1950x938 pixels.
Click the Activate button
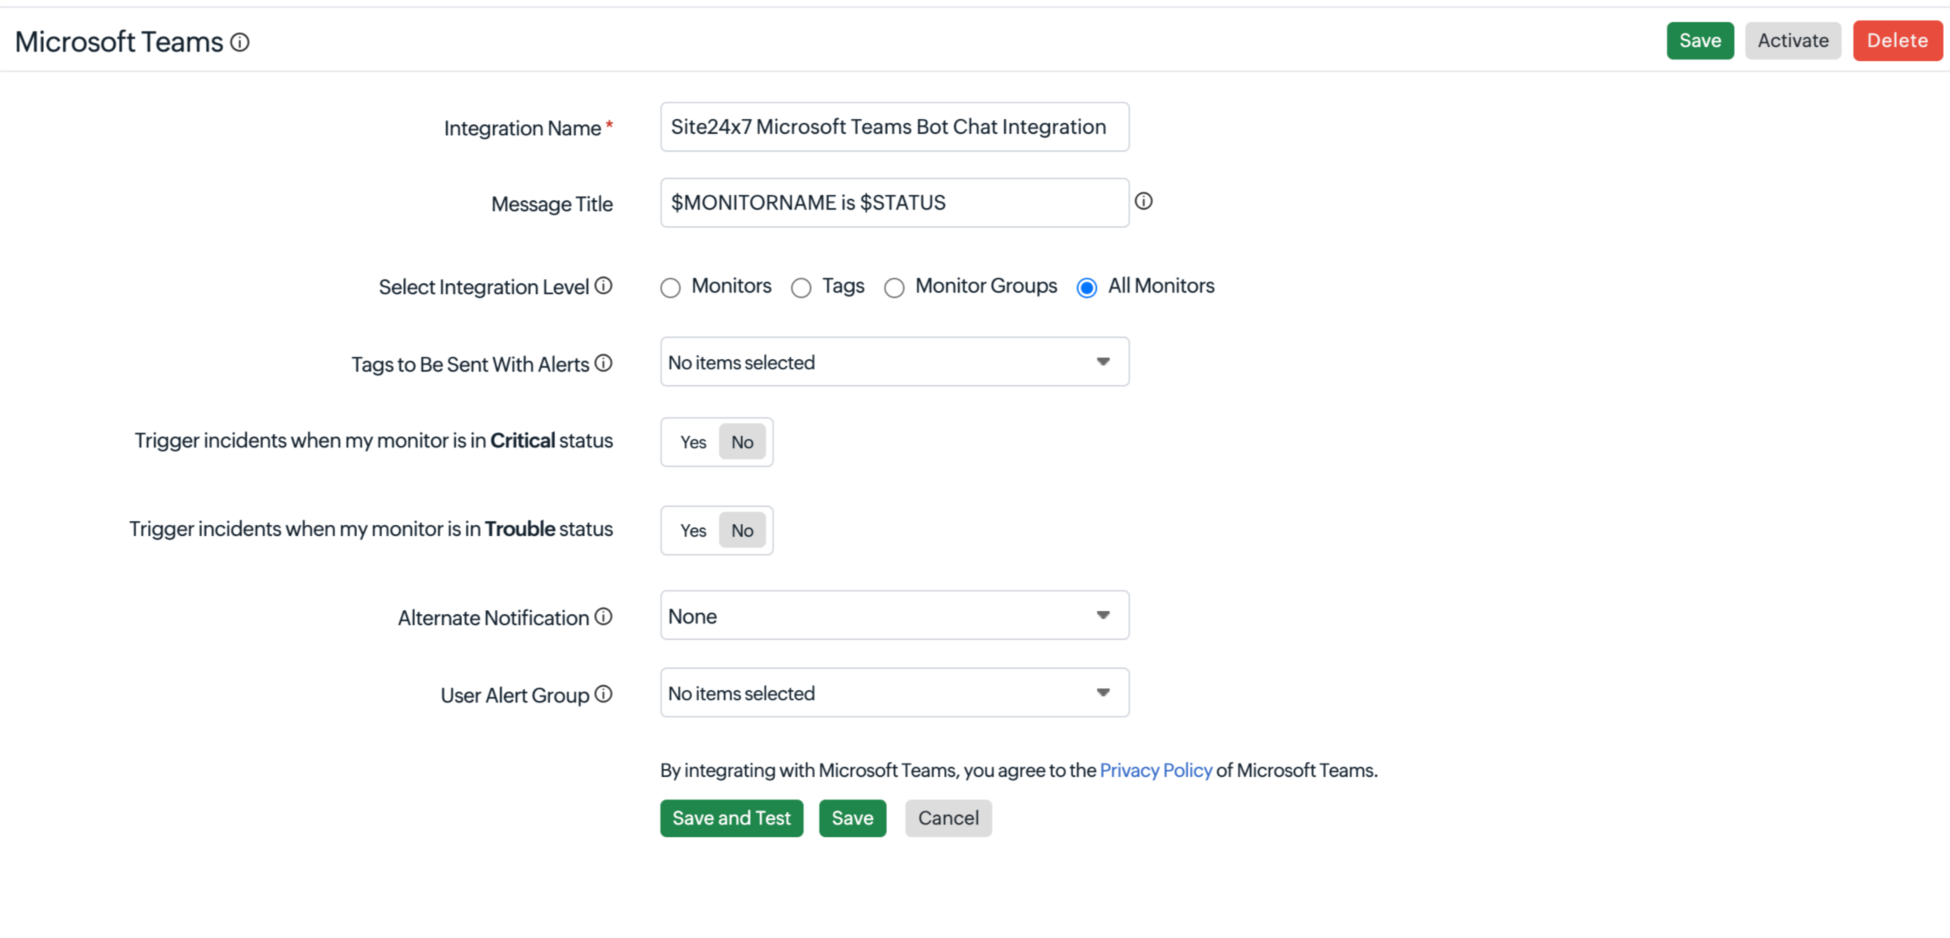[x=1793, y=41]
